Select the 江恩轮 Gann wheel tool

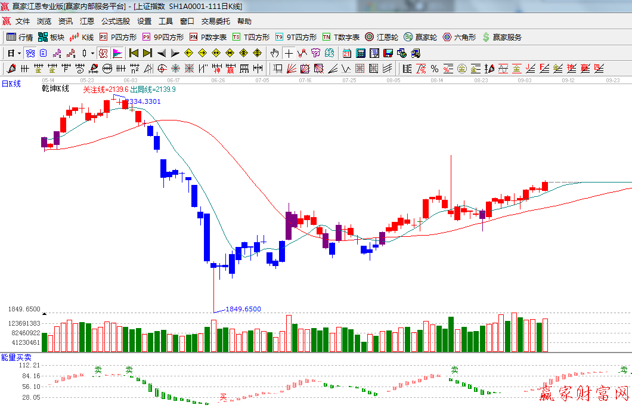point(382,37)
